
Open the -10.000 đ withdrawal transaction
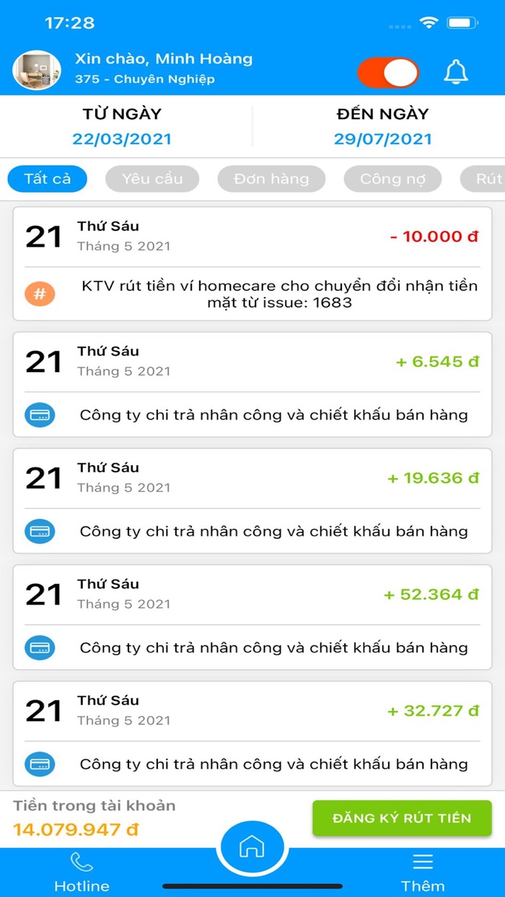(252, 263)
